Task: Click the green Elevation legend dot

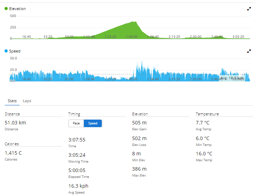Action: coord(6,9)
